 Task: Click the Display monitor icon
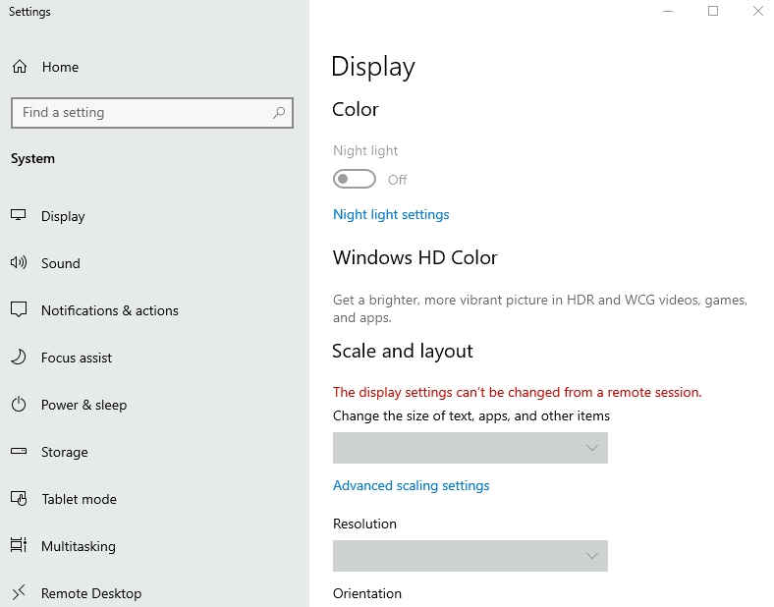(x=19, y=216)
